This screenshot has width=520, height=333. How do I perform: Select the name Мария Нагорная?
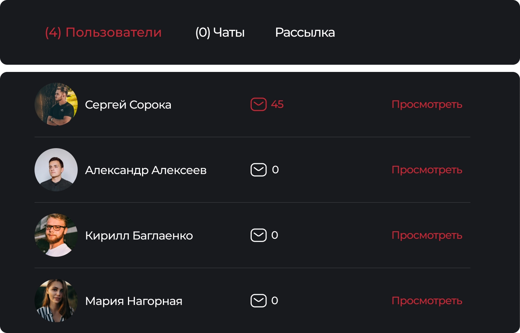pyautogui.click(x=134, y=301)
